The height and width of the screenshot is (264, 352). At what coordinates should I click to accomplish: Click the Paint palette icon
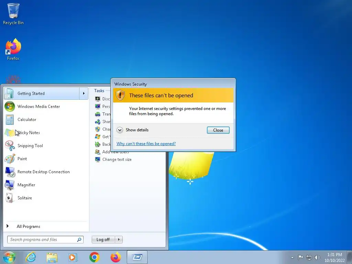pyautogui.click(x=10, y=159)
